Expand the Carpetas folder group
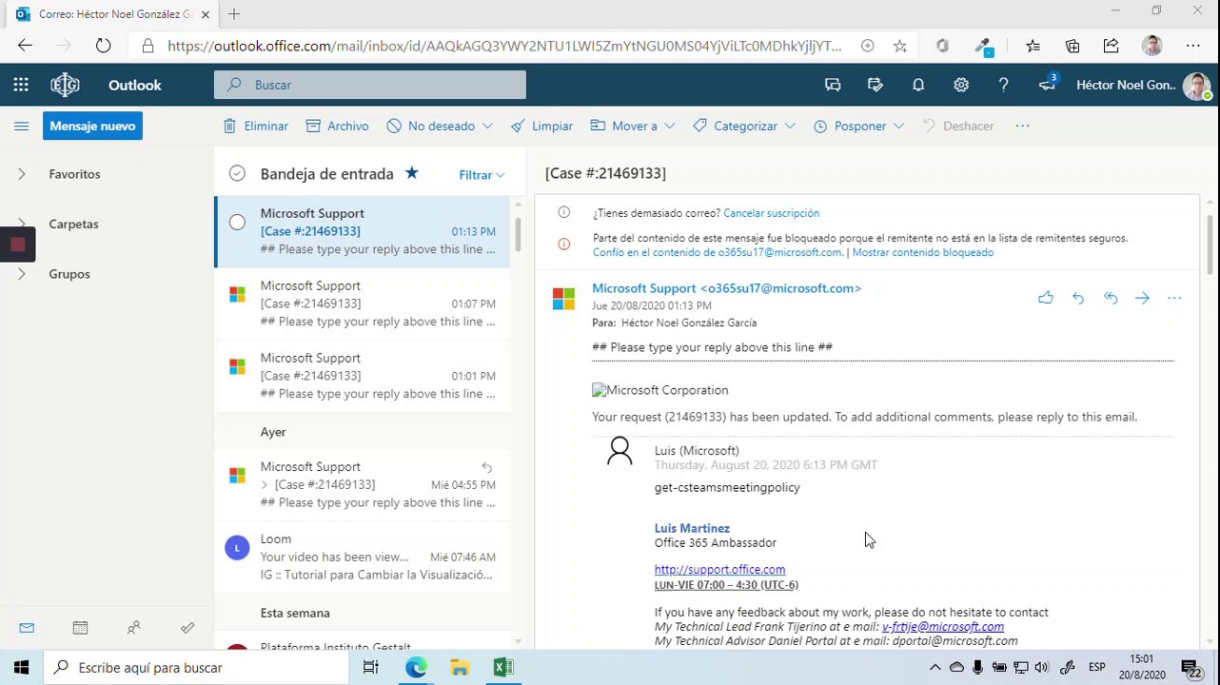Viewport: 1220px width, 685px height. coord(21,224)
